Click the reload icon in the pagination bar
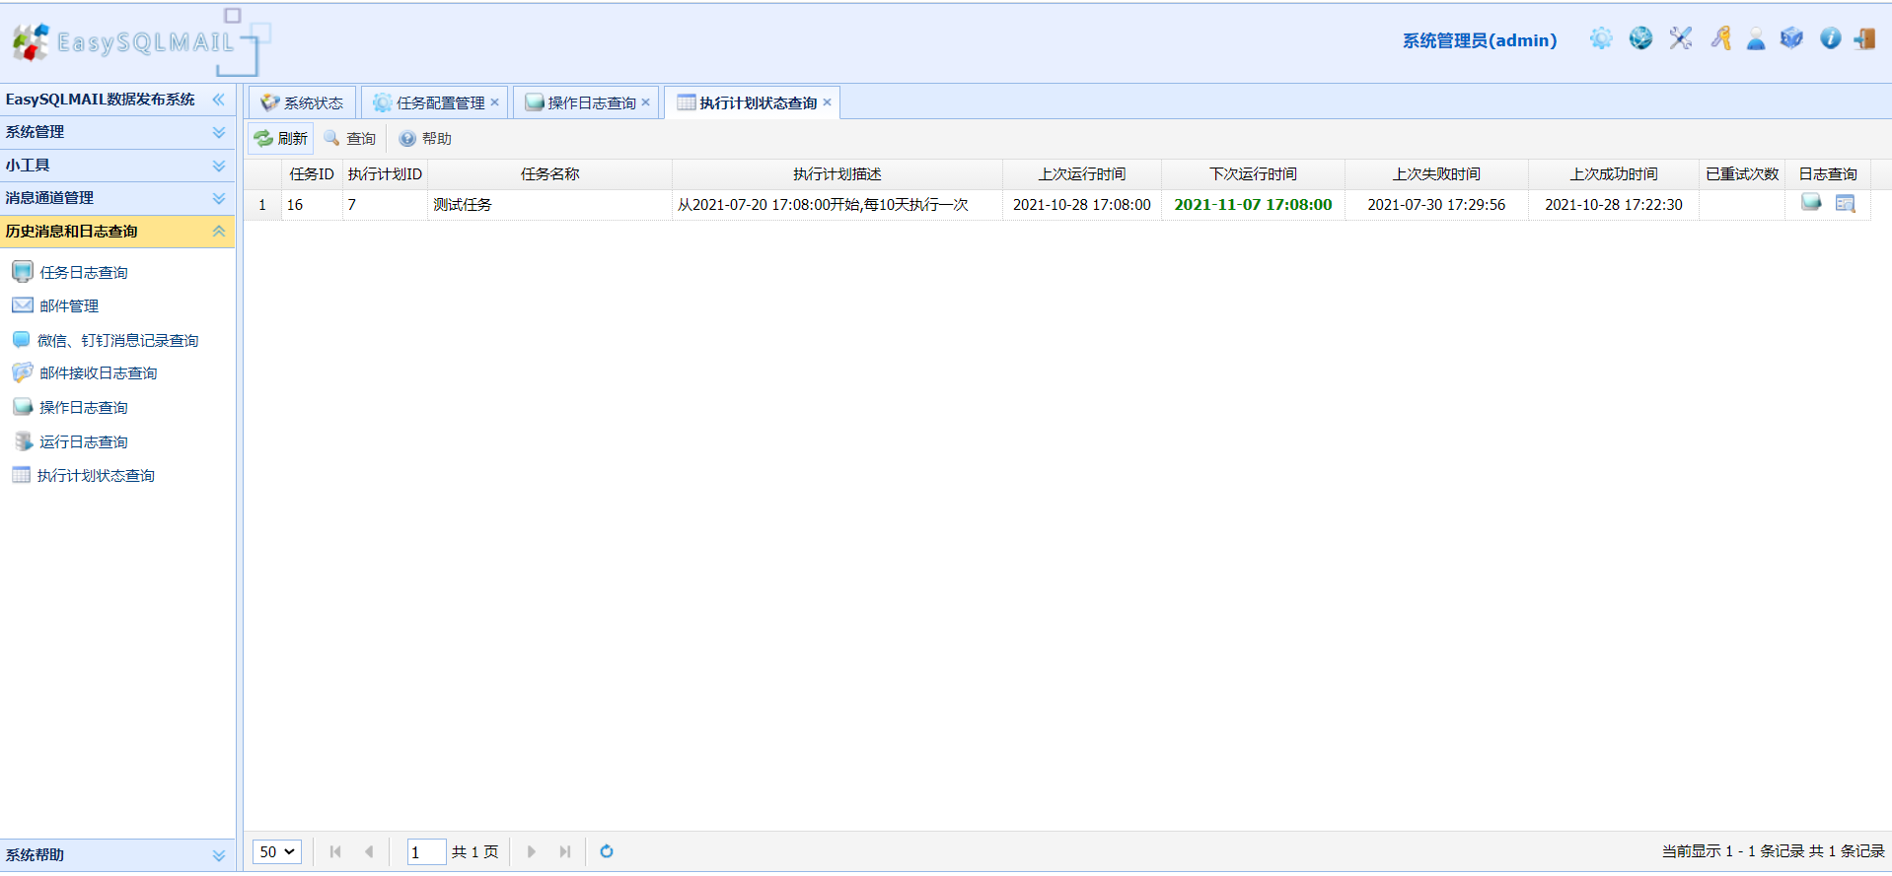This screenshot has height=876, width=1892. [607, 851]
